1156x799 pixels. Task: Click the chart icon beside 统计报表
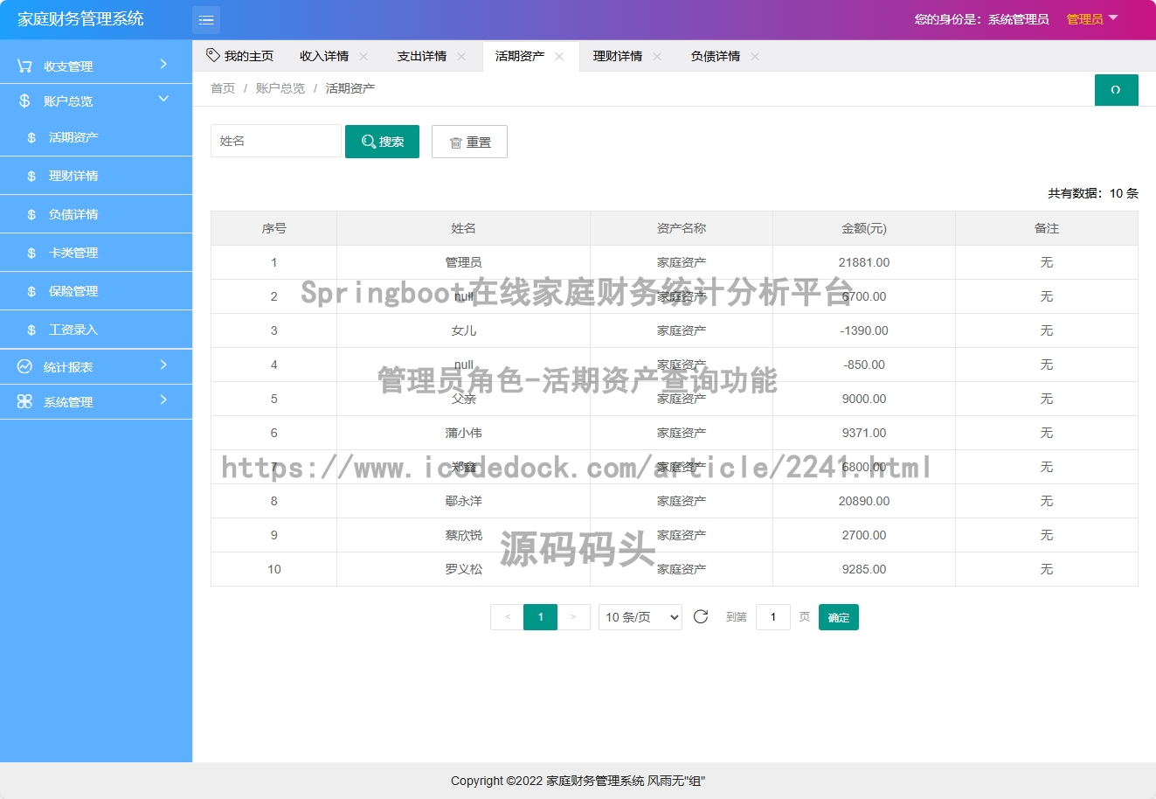(24, 366)
